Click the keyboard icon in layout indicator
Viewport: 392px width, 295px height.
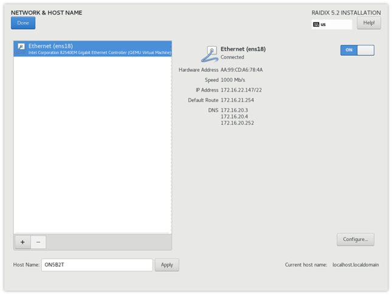(316, 25)
